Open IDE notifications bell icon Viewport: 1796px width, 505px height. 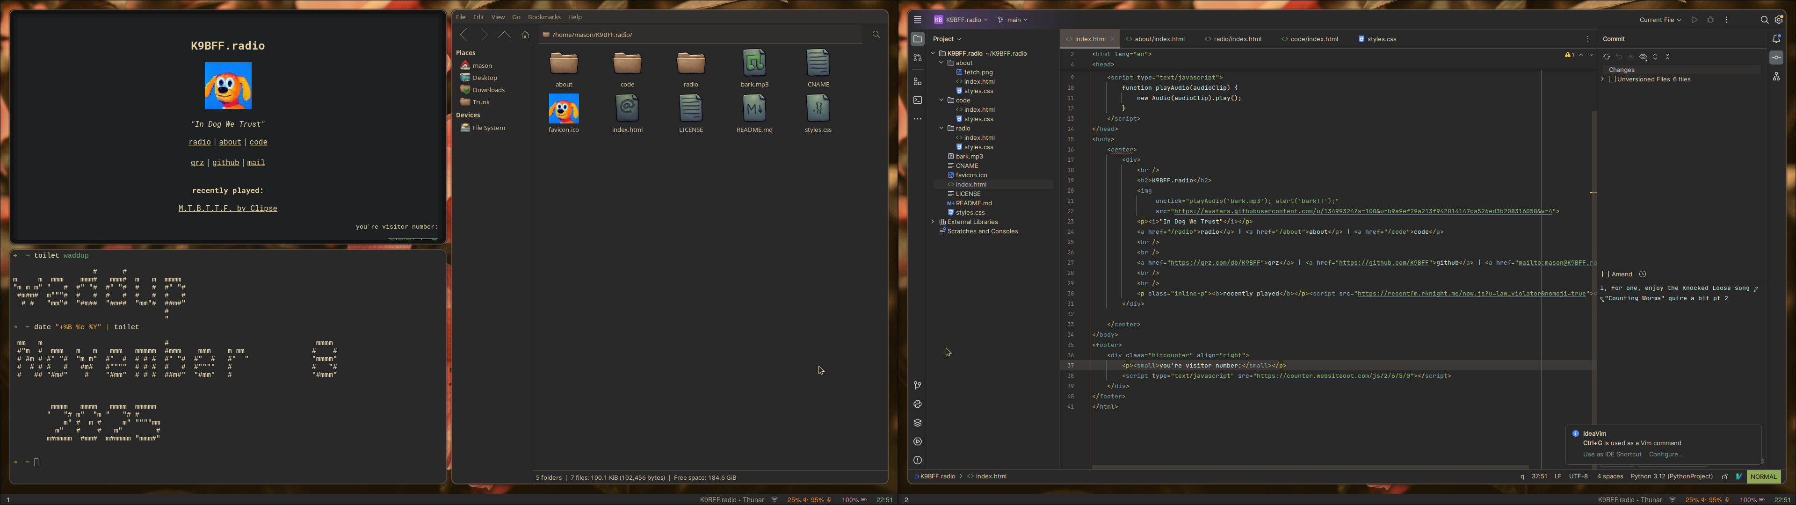point(1776,39)
